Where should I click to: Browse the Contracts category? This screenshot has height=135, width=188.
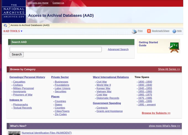102,108
